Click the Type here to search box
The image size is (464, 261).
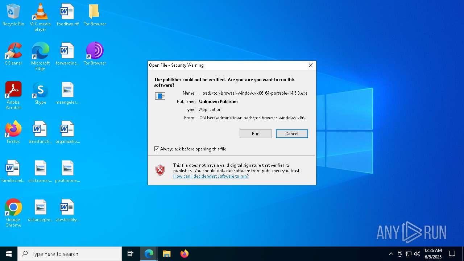coord(70,254)
